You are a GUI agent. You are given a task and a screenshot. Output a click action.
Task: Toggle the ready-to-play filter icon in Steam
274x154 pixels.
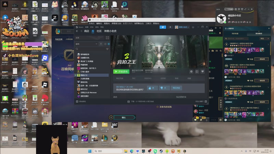pyautogui.click(x=109, y=44)
